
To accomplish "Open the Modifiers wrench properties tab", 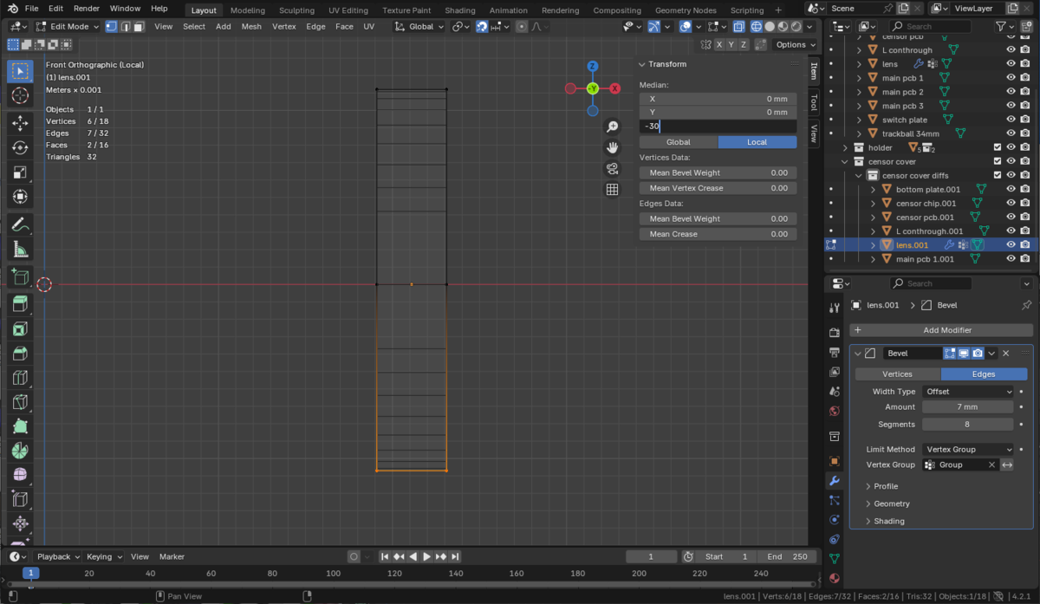I will click(x=835, y=480).
